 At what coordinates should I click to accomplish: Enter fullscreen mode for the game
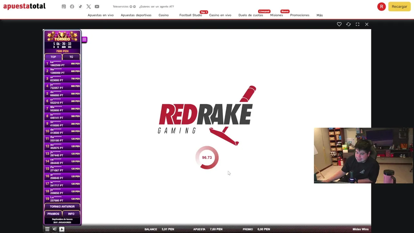pyautogui.click(x=357, y=24)
